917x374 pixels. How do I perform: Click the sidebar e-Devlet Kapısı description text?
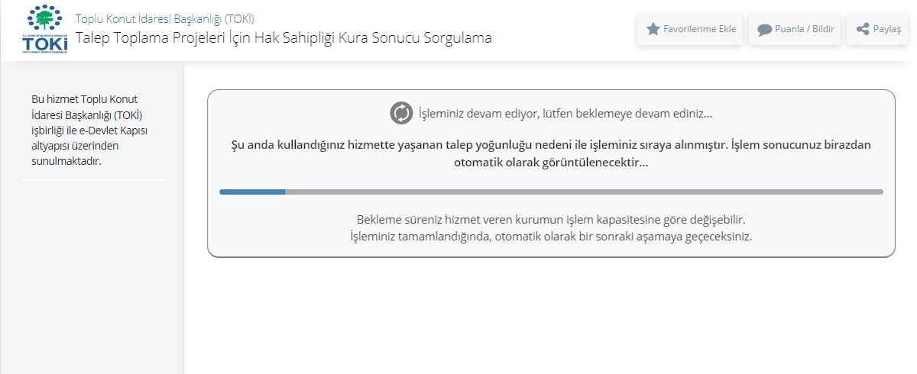pos(89,130)
